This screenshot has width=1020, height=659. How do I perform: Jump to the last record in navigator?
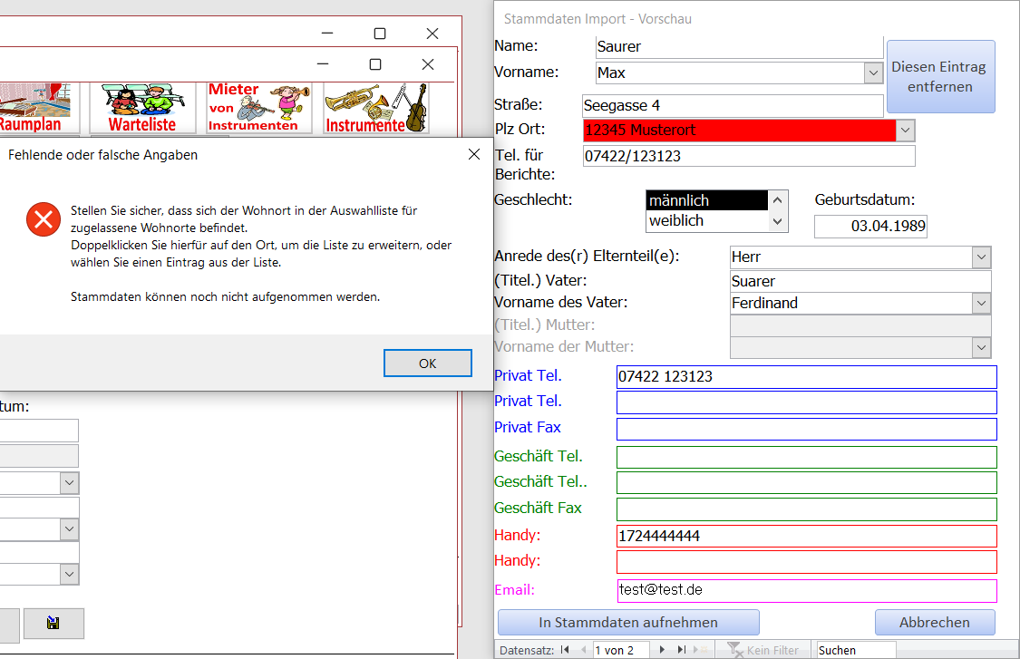click(x=681, y=650)
